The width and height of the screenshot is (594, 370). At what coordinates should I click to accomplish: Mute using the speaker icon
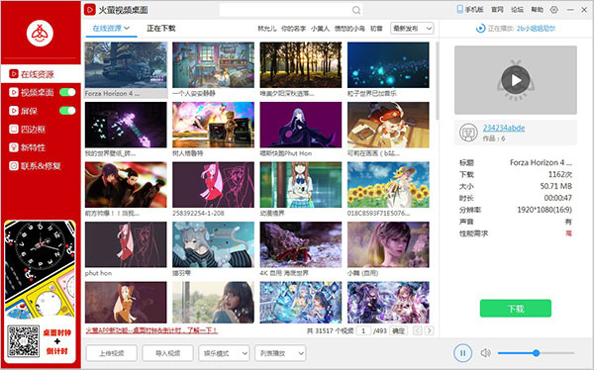point(485,353)
